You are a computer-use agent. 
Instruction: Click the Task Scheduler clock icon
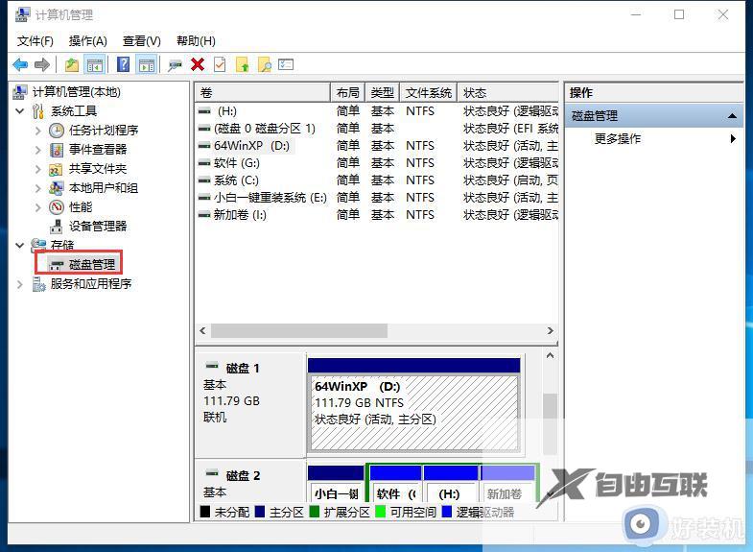[57, 131]
